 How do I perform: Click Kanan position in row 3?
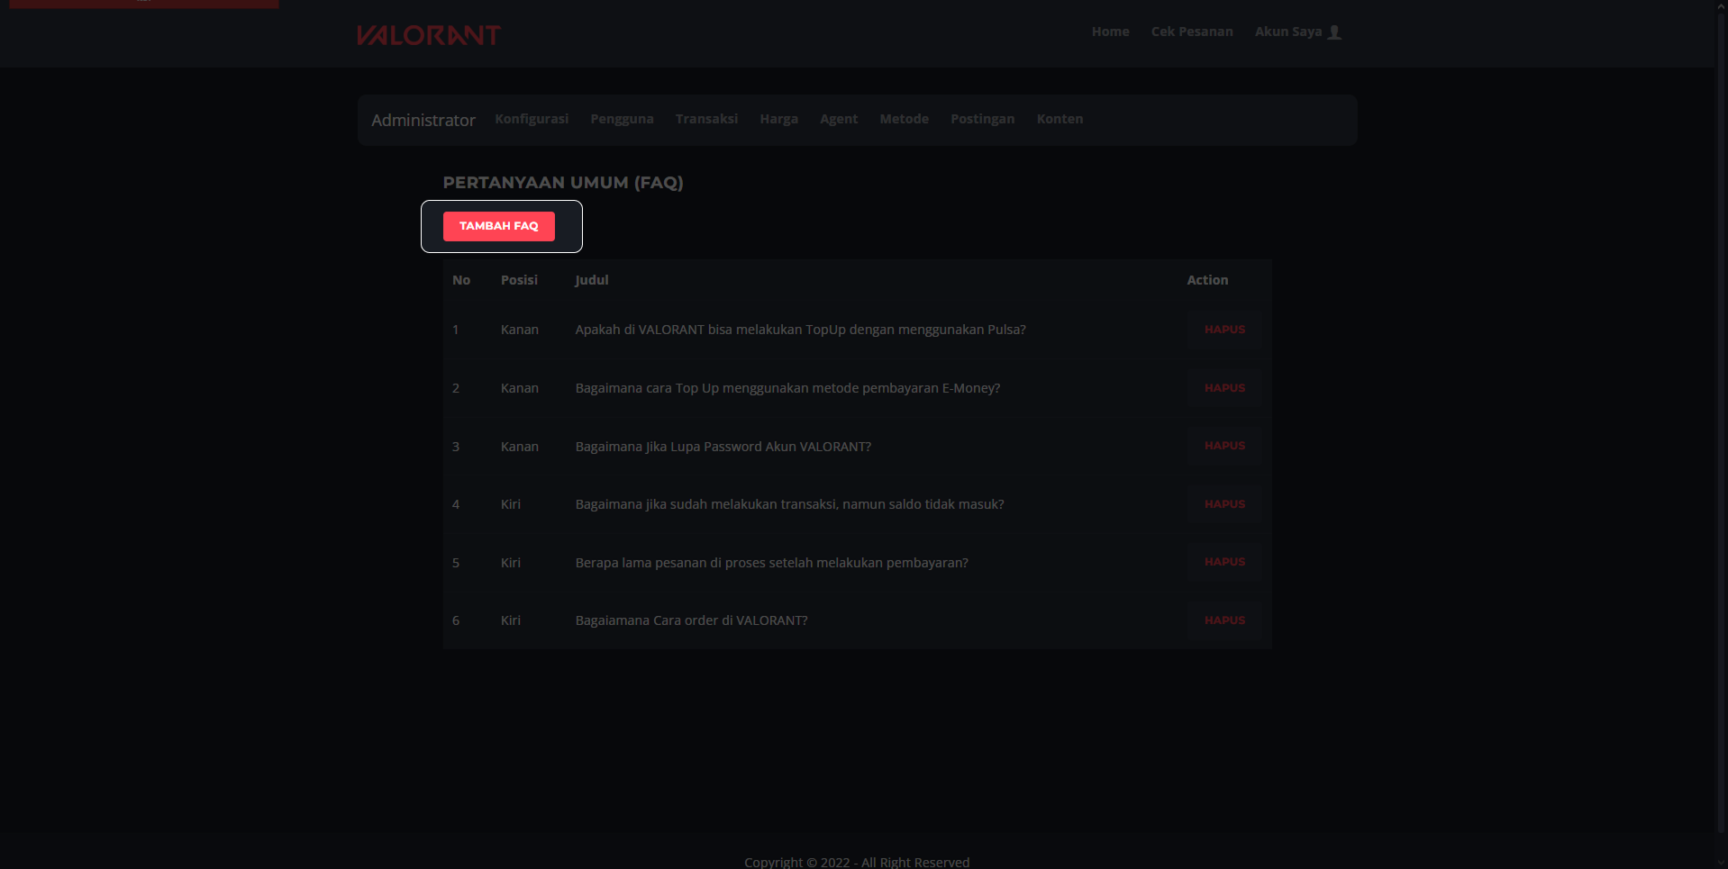[x=520, y=447]
